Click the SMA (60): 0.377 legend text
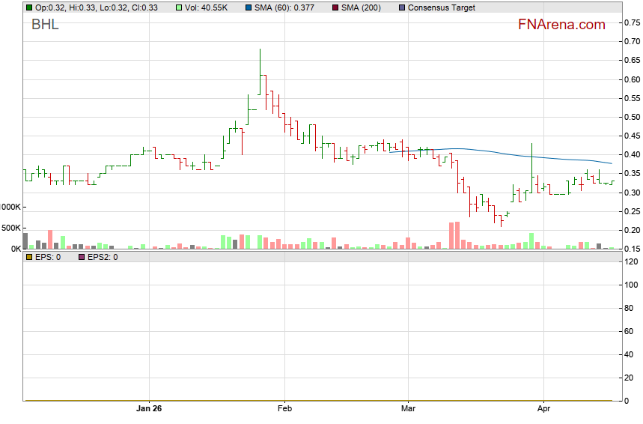Viewport: 643px width, 424px height. click(286, 8)
